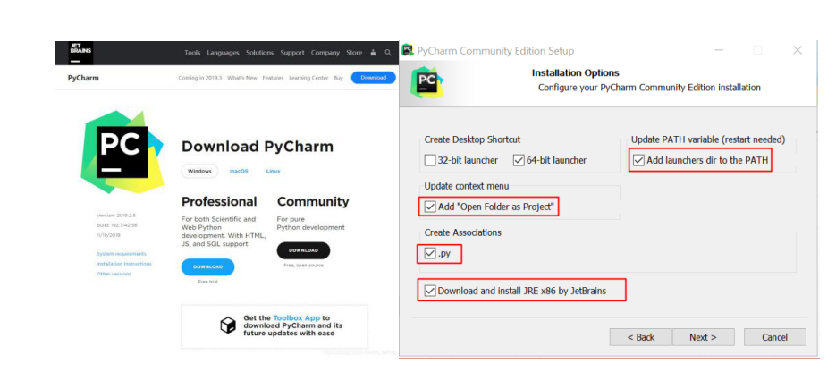The height and width of the screenshot is (372, 836).
Task: Open the Learning Center link
Action: pyautogui.click(x=308, y=78)
